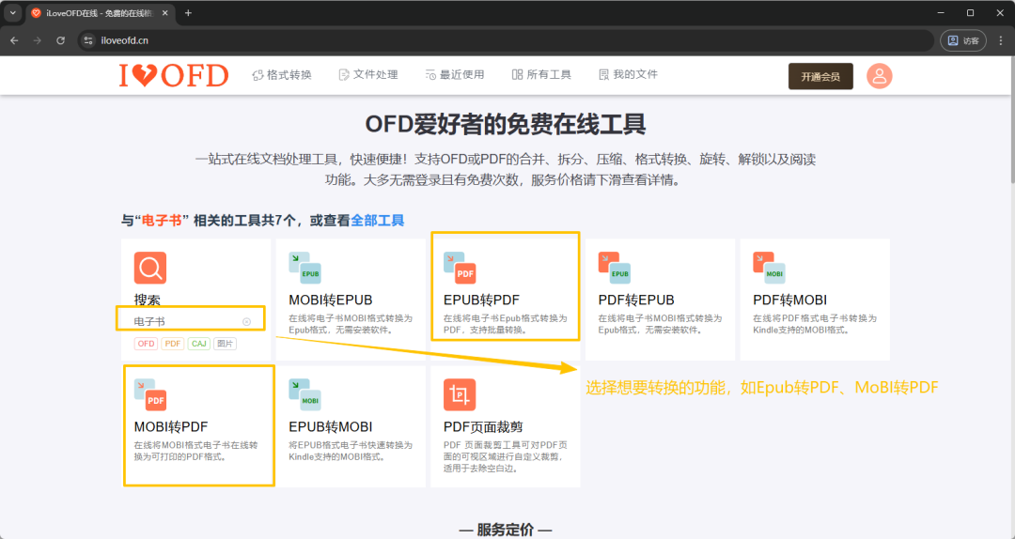Close the iLoveOFD browser tab
The height and width of the screenshot is (539, 1015).
165,13
